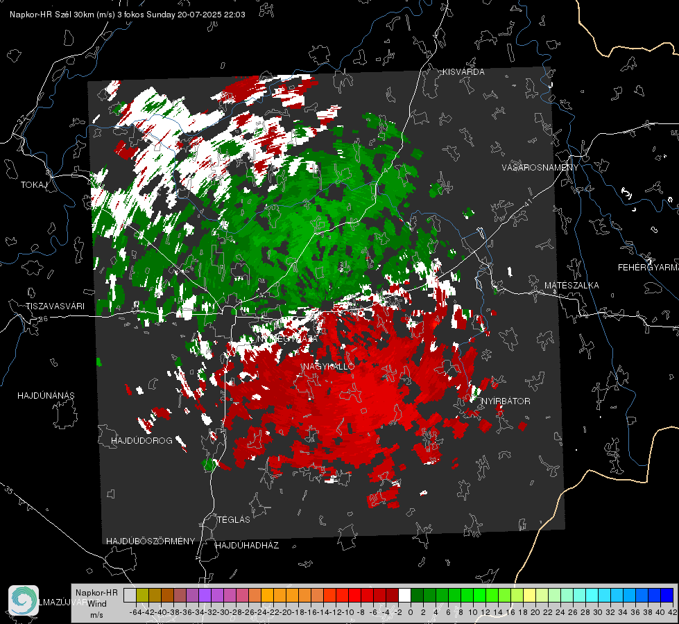Click the -64 legend value
The height and width of the screenshot is (624, 679).
pos(135,612)
